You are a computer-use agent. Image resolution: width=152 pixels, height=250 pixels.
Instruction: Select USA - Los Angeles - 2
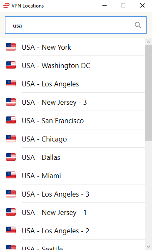point(72,230)
